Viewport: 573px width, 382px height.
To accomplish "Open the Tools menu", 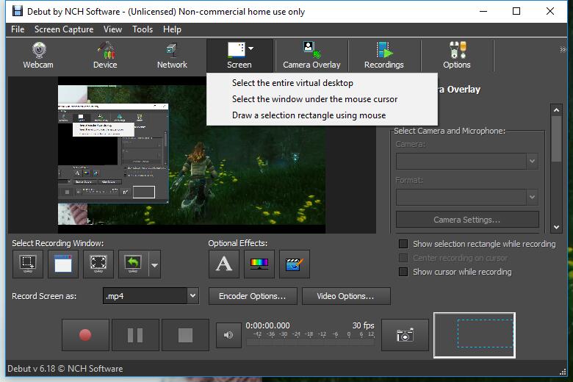I will (x=143, y=29).
